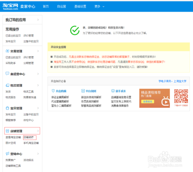Open 已卖出的宝贝 under 交易管理
This screenshot has width=193, height=172.
coord(13,57)
